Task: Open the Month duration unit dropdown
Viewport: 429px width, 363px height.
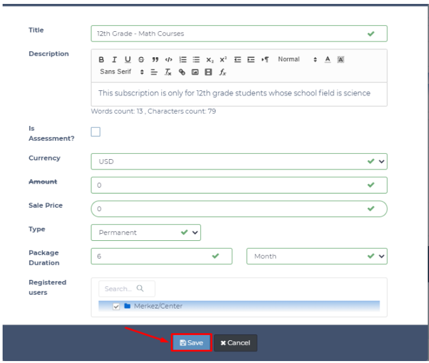Action: 317,257
